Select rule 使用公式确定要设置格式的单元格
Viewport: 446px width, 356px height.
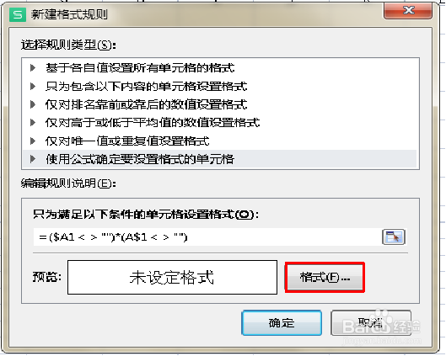click(219, 159)
